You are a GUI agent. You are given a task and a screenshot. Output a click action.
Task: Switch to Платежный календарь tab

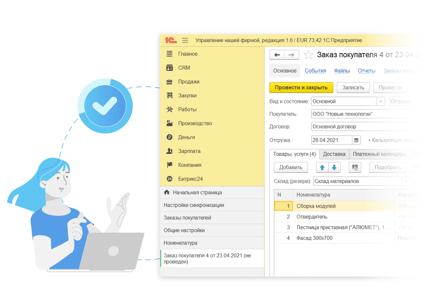(379, 154)
